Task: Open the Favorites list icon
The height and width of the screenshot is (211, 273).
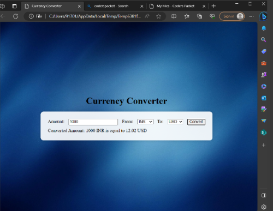Action: 187,16
